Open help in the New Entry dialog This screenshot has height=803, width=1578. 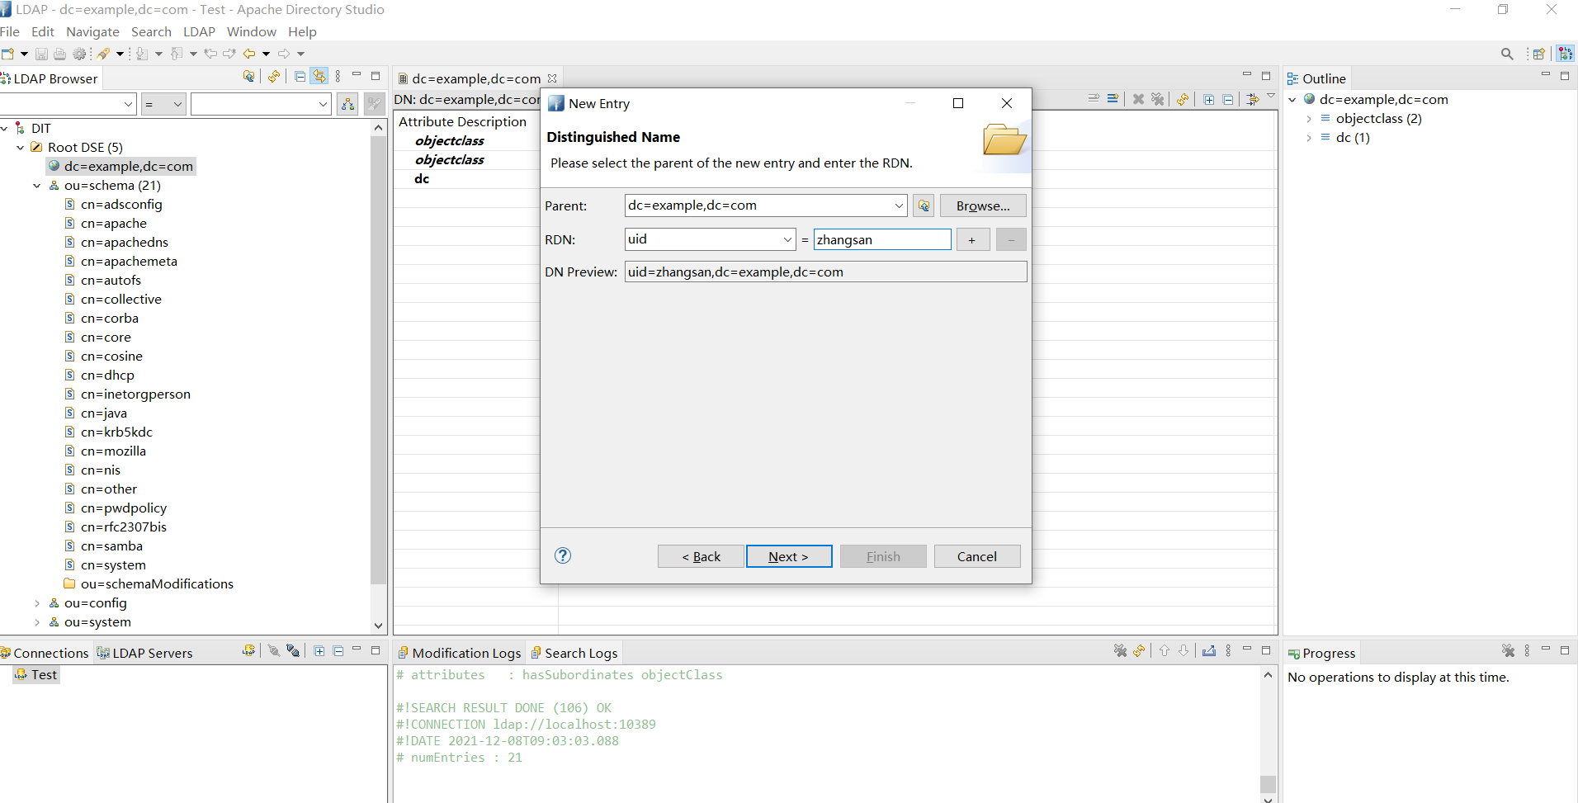[x=563, y=555]
